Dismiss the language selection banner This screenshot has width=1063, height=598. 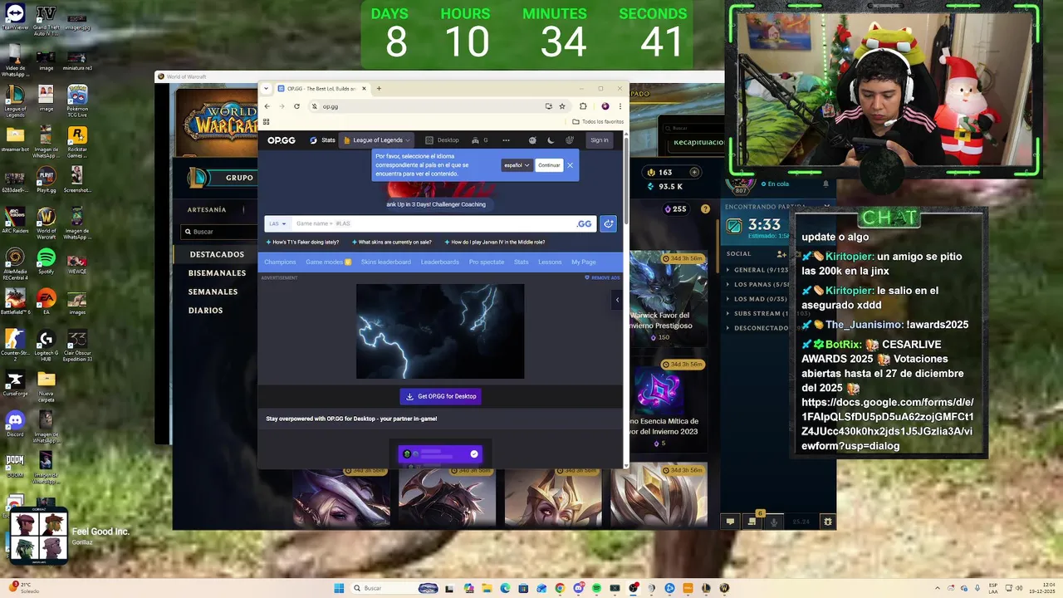[570, 165]
